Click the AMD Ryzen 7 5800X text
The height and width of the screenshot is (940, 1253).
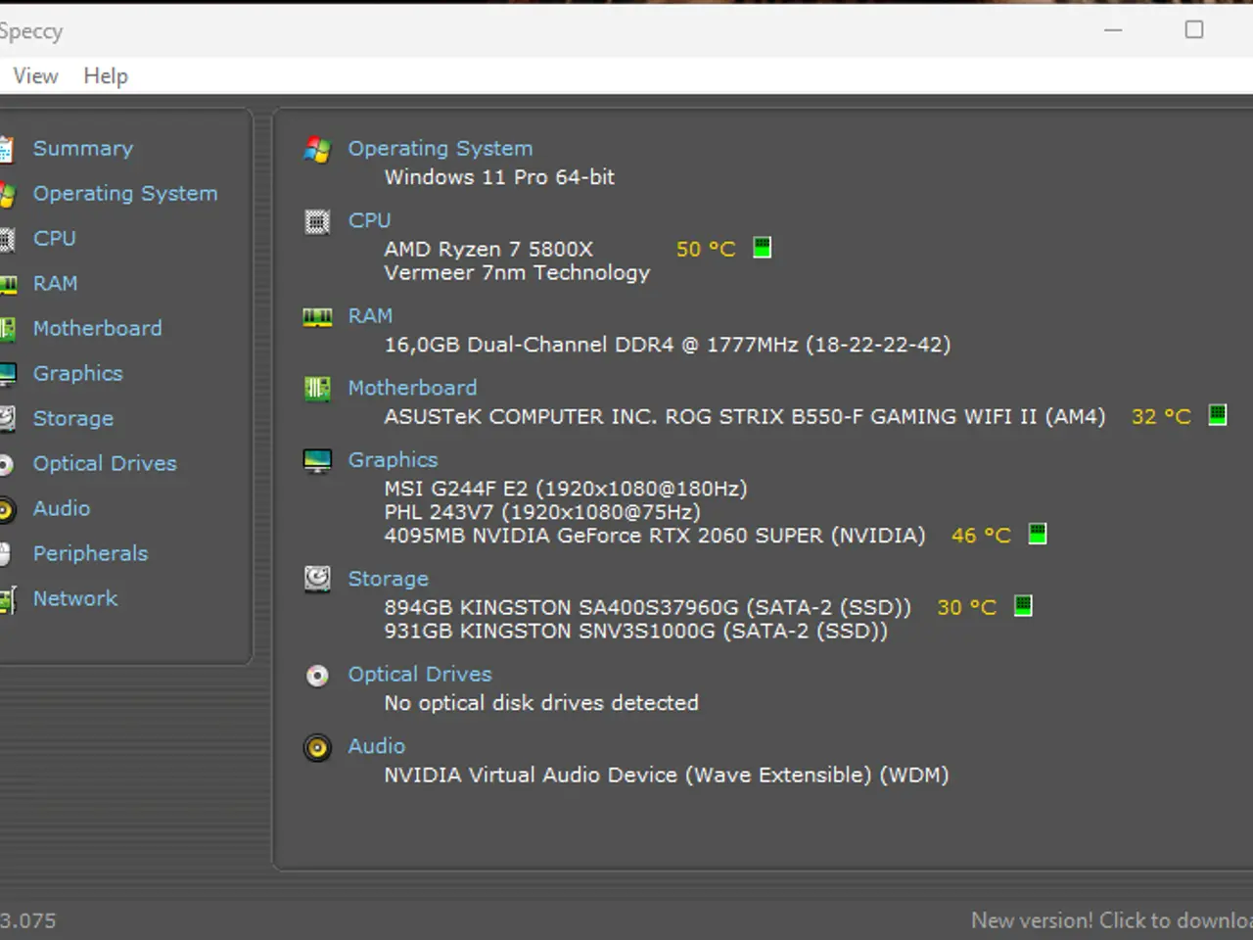coord(488,250)
